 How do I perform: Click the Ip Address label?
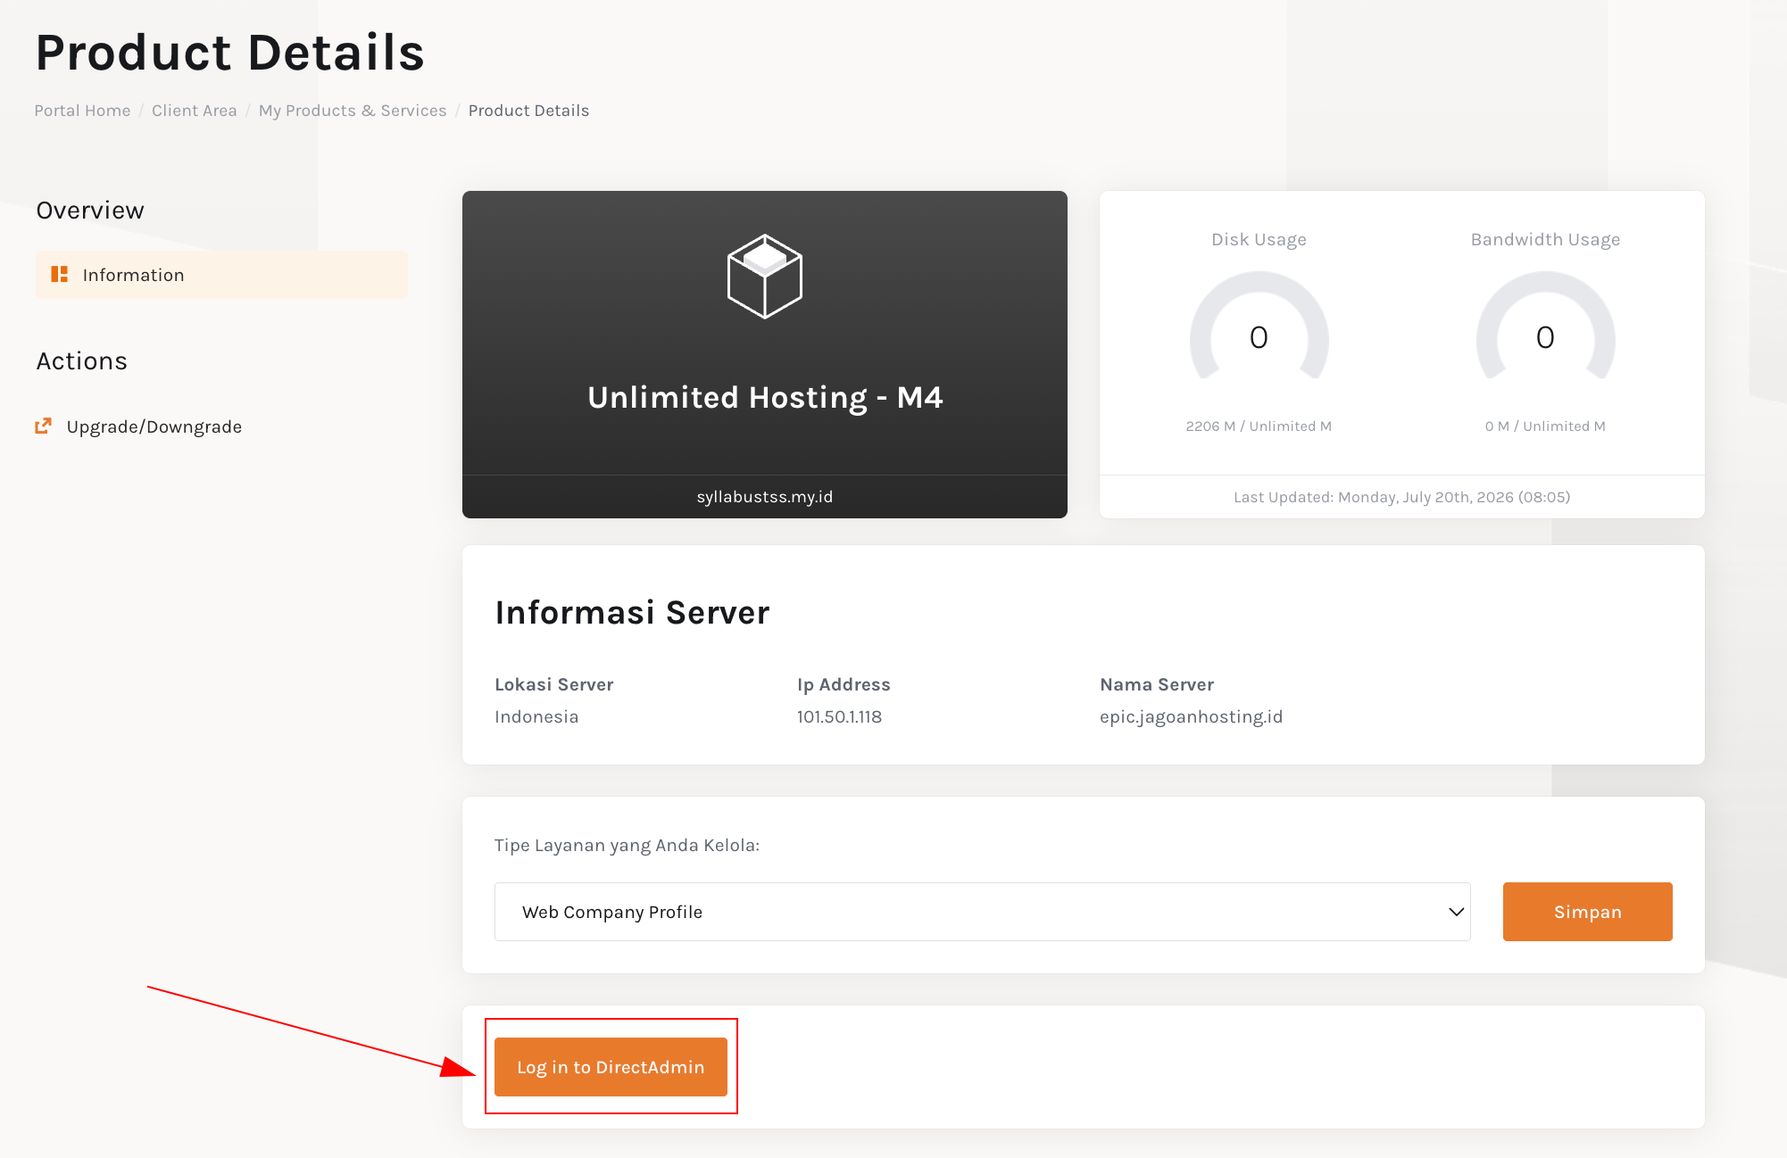[x=844, y=684]
